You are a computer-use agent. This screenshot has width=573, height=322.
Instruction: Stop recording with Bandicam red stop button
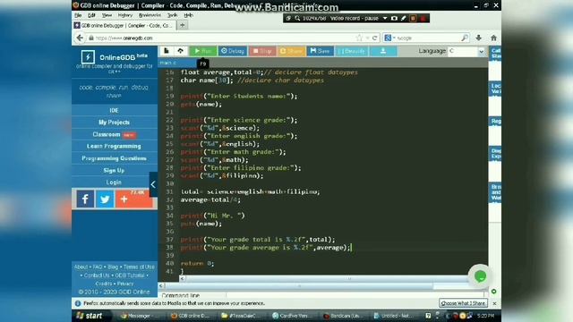point(423,18)
